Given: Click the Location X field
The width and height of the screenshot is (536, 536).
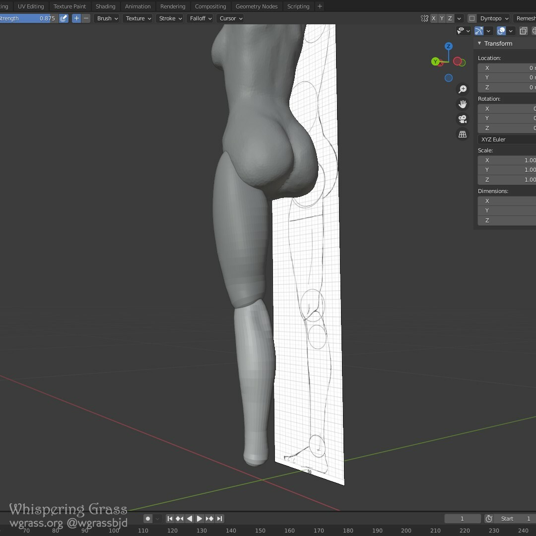Looking at the screenshot, I should pos(507,68).
